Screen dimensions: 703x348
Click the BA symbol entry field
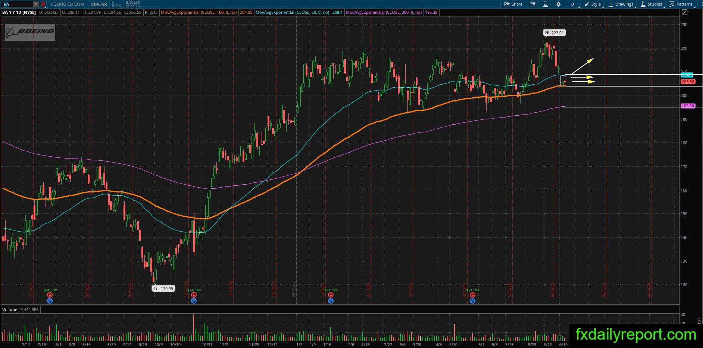18,4
